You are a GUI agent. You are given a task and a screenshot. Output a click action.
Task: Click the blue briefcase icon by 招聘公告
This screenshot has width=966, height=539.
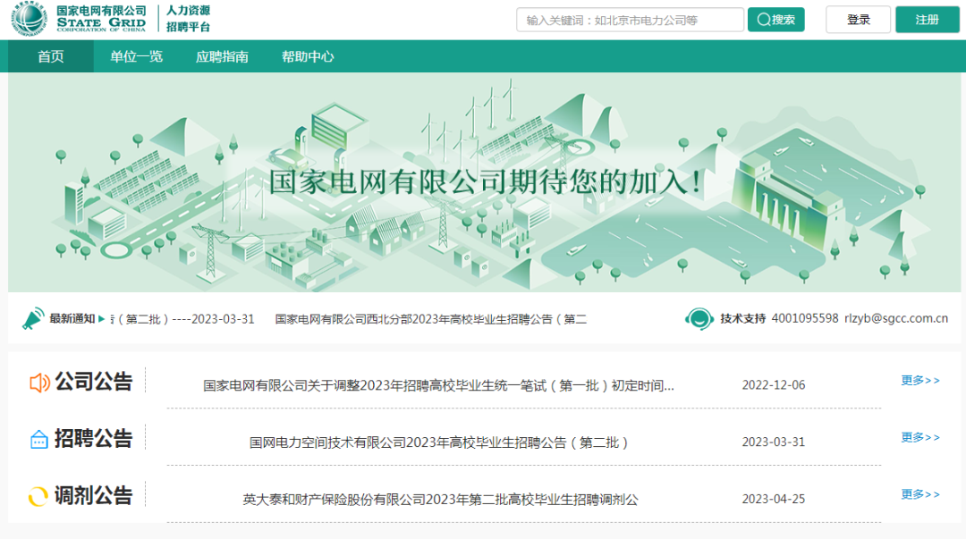pyautogui.click(x=38, y=439)
